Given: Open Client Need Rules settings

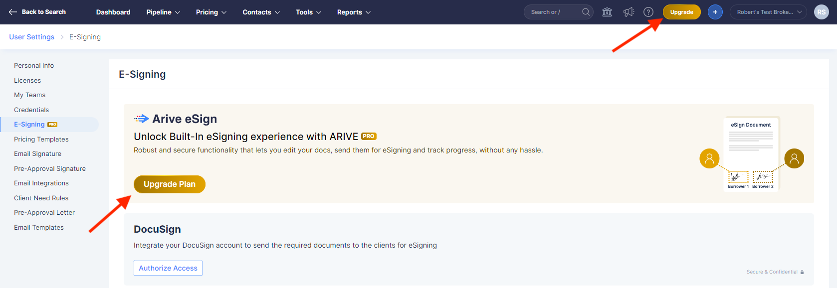Looking at the screenshot, I should tap(41, 198).
